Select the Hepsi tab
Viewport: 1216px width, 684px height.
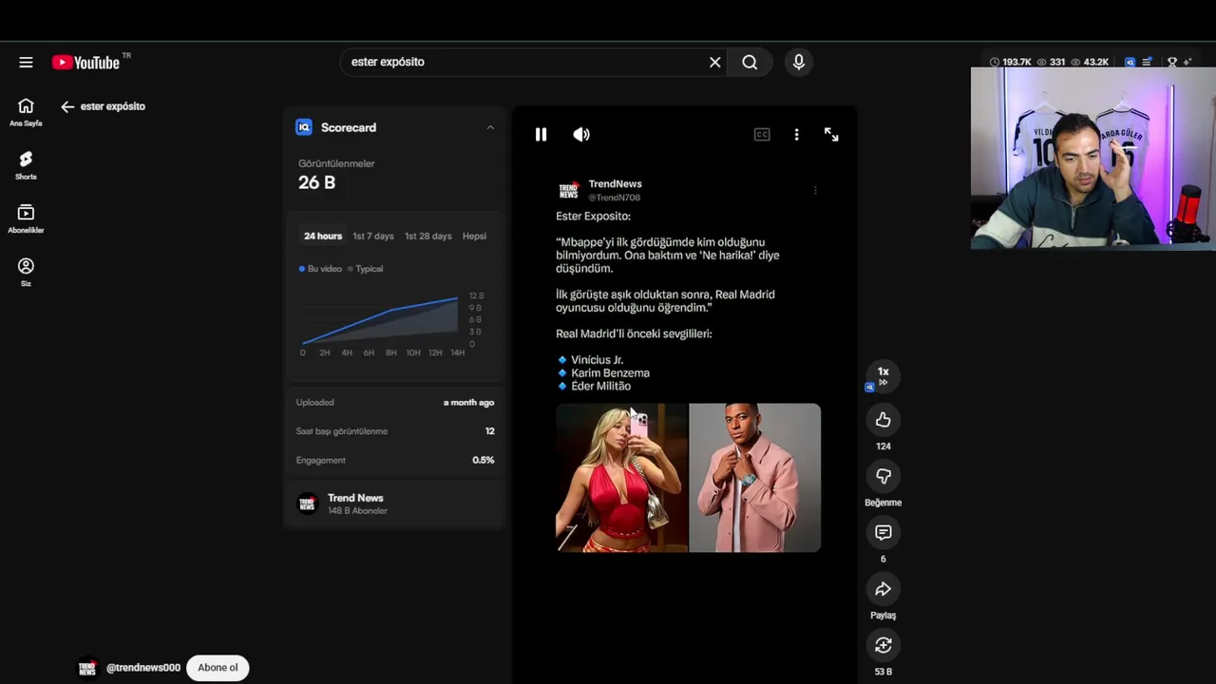point(474,236)
